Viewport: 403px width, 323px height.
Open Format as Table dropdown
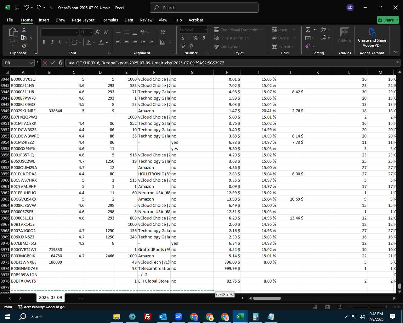click(232, 38)
